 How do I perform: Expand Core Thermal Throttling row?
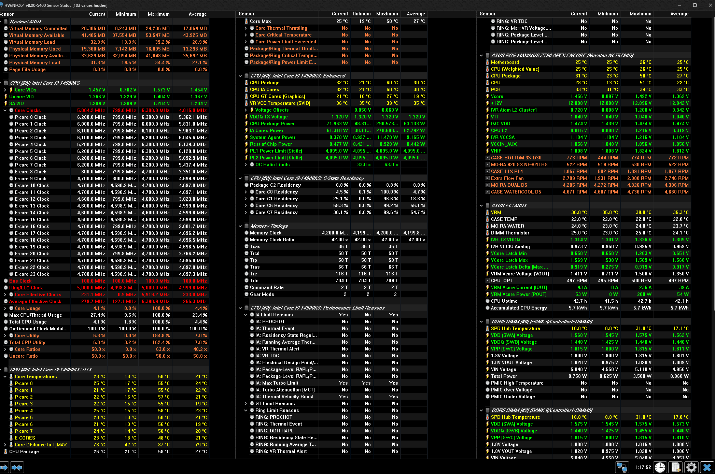(246, 28)
